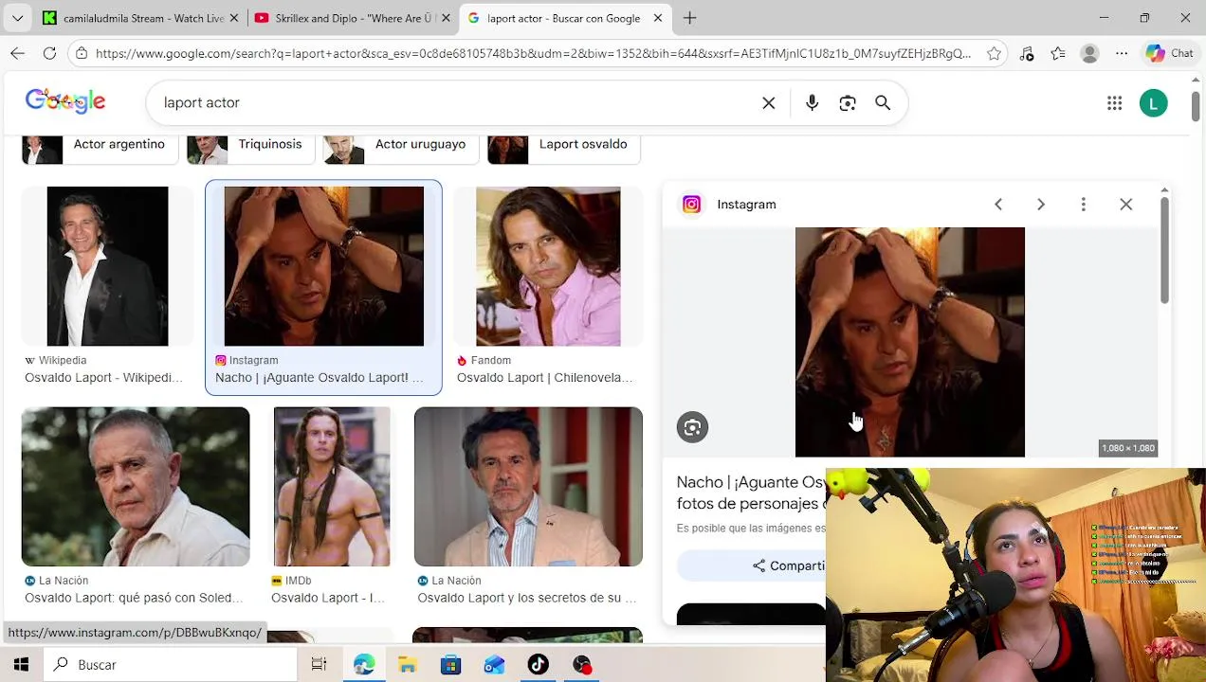Screen dimensions: 1206x682
Task: Open Fandom Chilenovela image result
Action: tap(548, 266)
